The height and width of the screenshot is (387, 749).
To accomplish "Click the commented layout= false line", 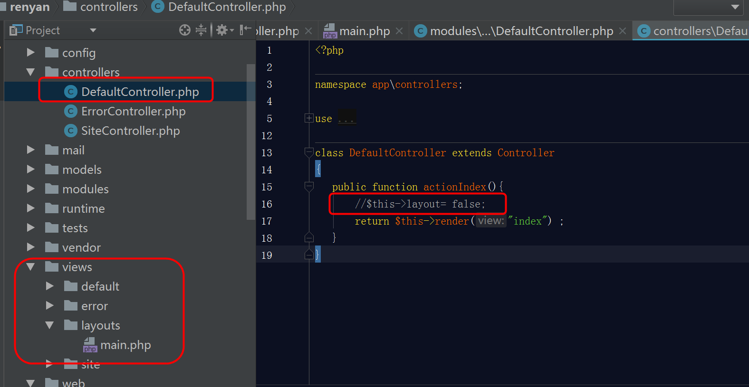I will (x=420, y=204).
